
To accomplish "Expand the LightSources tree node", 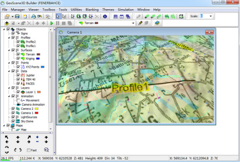I will 9,117.
